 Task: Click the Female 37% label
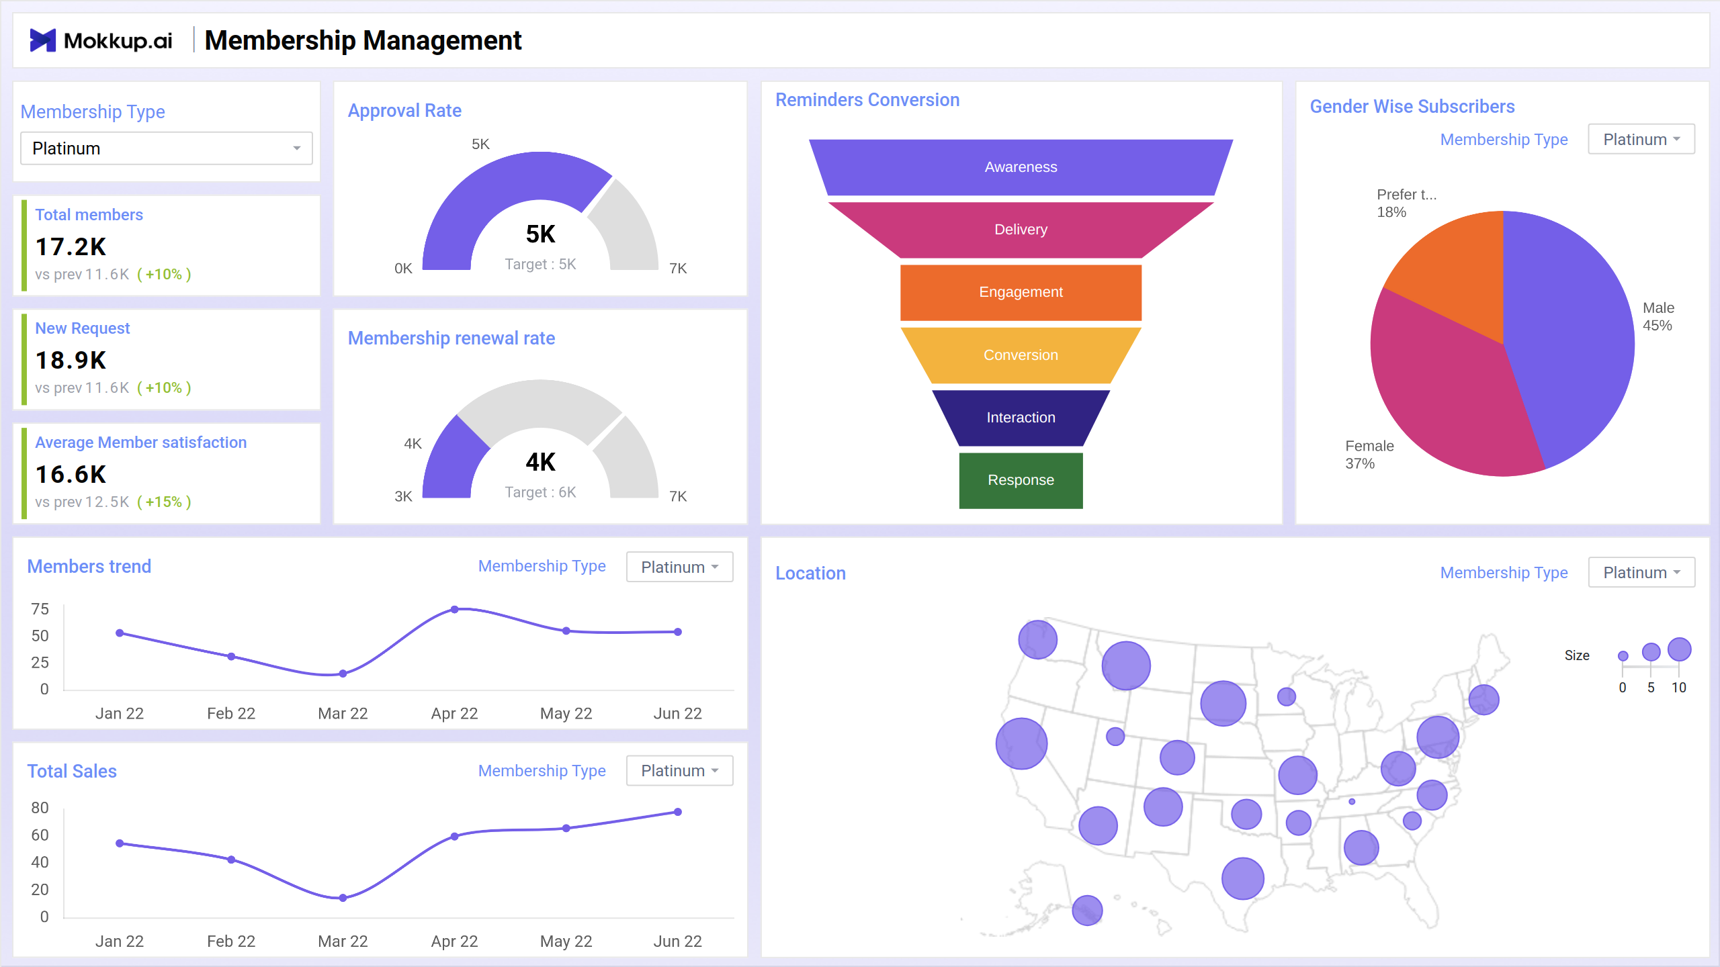(1369, 455)
